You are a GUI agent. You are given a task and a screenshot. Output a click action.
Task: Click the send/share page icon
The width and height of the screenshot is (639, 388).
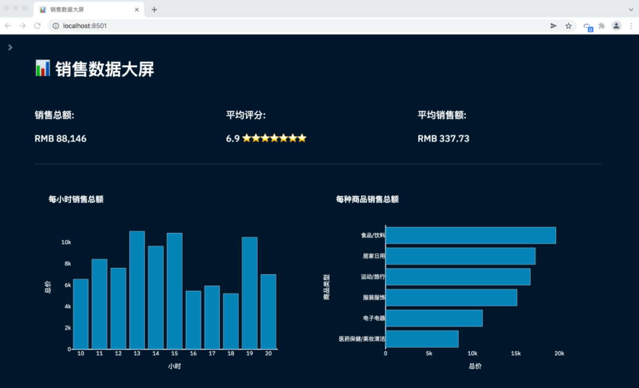tap(553, 25)
